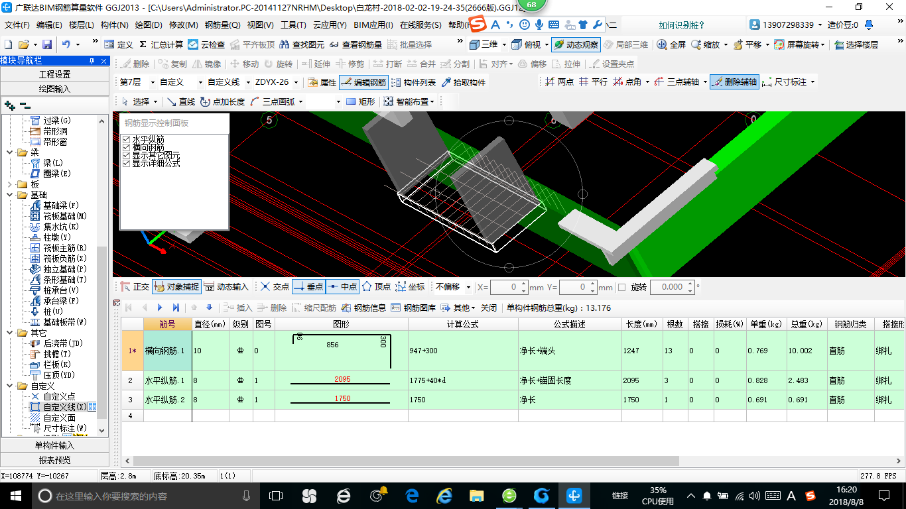Click 动态输入 button
The height and width of the screenshot is (509, 906).
[x=227, y=287]
